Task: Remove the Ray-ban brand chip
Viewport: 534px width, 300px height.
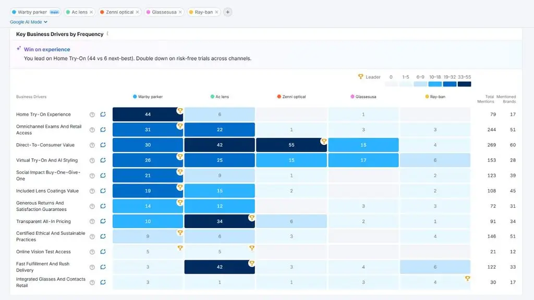Action: coord(216,12)
